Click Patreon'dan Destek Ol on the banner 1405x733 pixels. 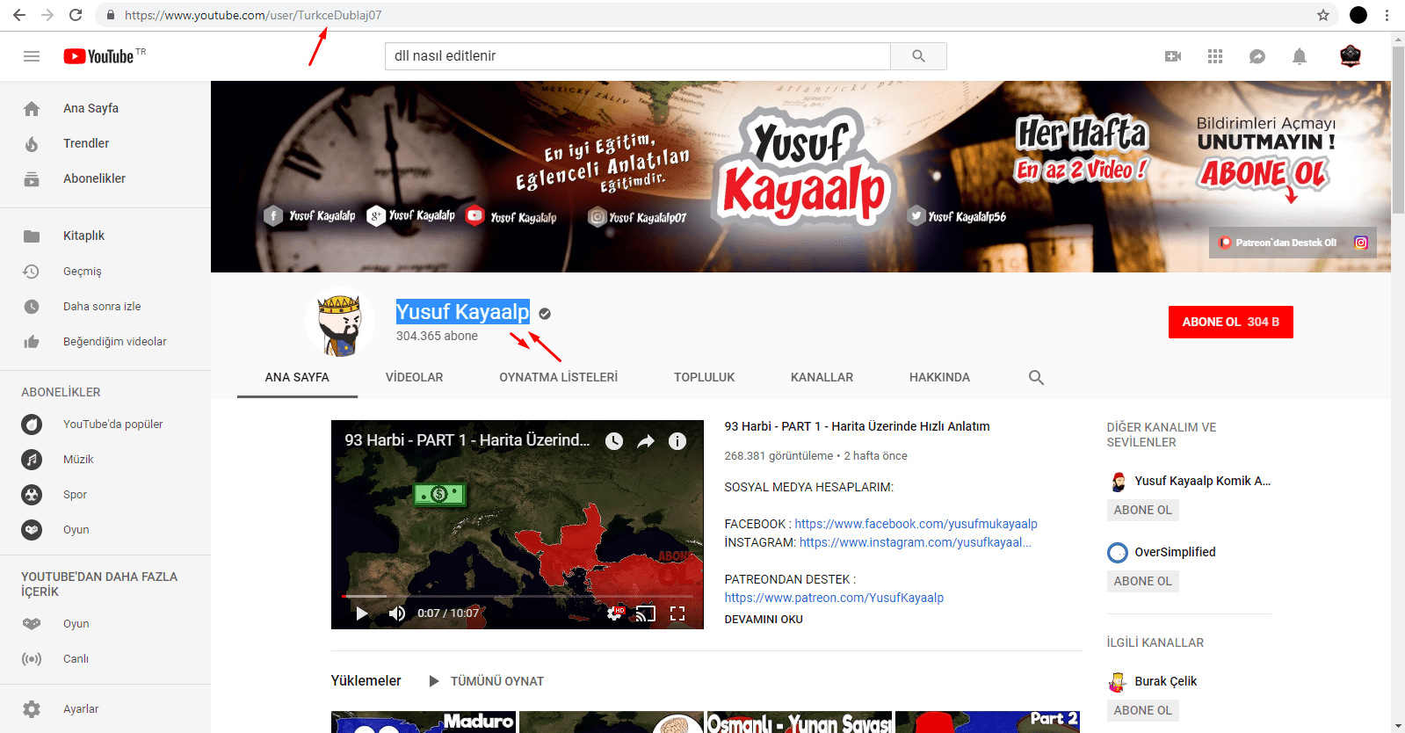(x=1278, y=243)
